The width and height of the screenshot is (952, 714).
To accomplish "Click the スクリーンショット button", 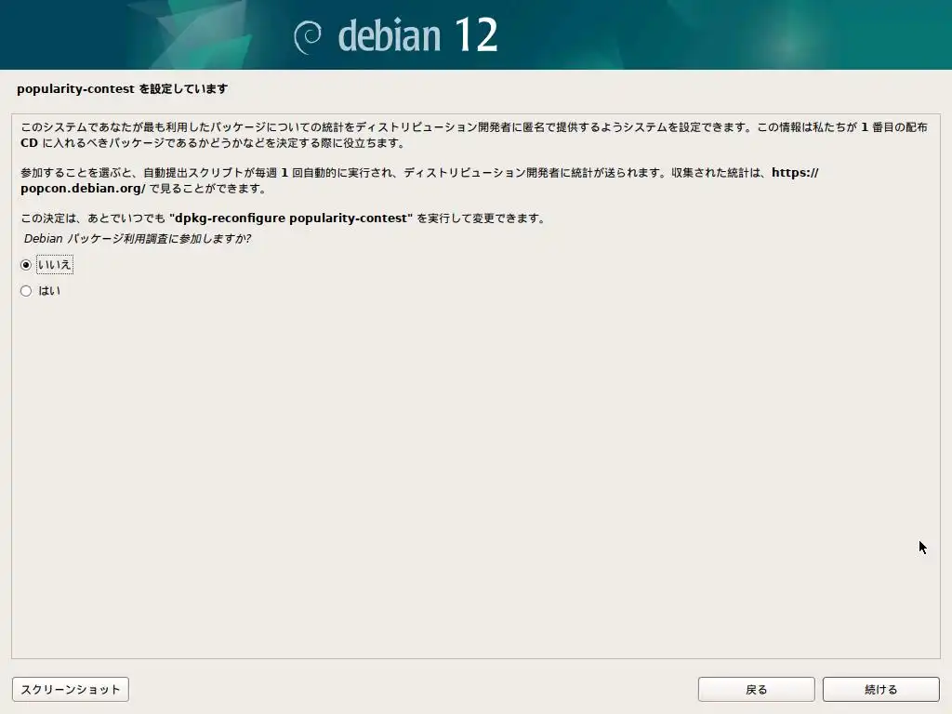I will click(71, 689).
